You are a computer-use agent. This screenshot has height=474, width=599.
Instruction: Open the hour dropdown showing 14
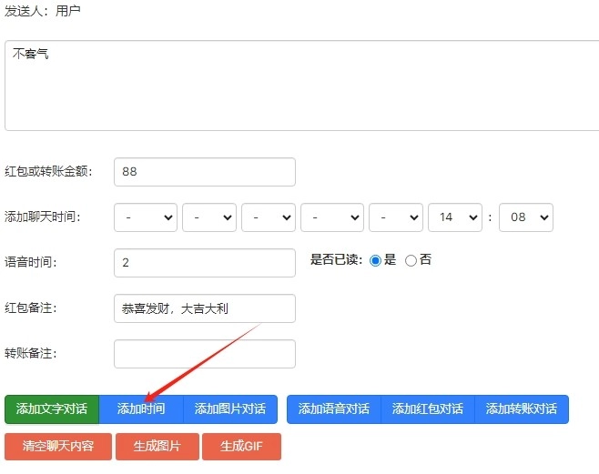pyautogui.click(x=455, y=217)
